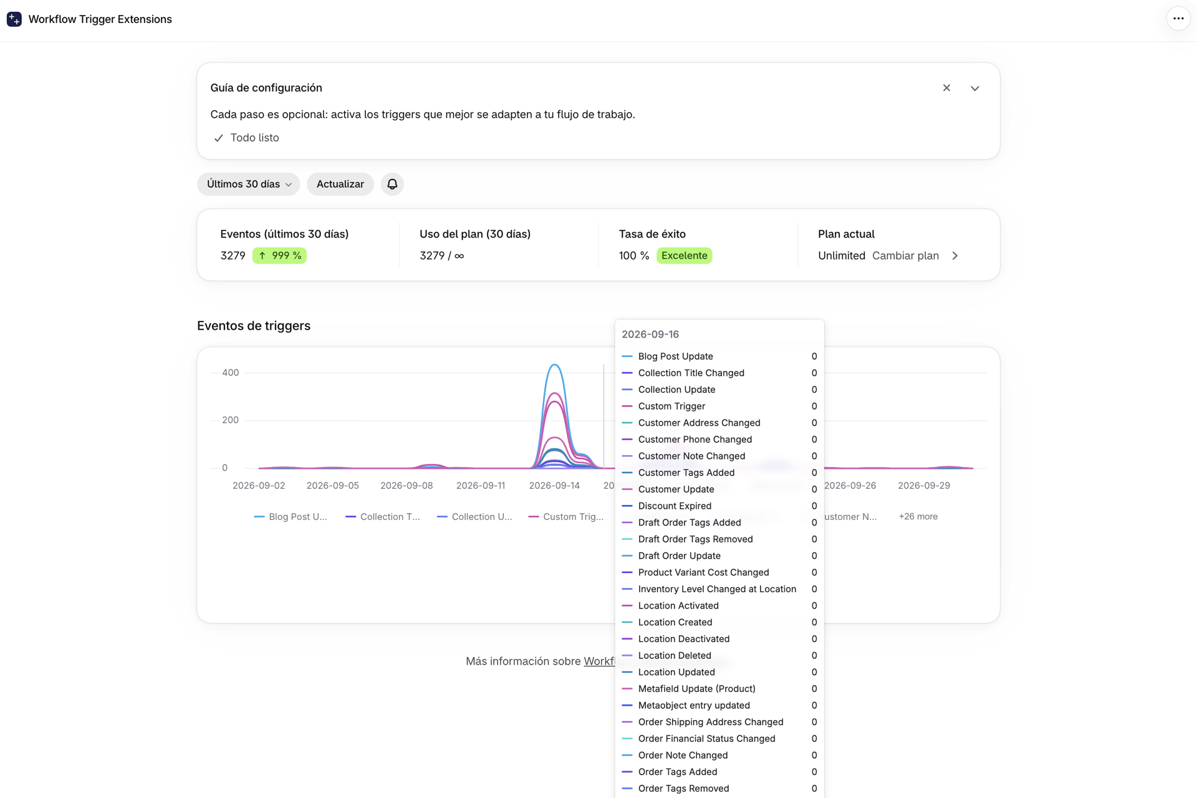The width and height of the screenshot is (1197, 798).
Task: Open the notifications bell icon
Action: 392,184
